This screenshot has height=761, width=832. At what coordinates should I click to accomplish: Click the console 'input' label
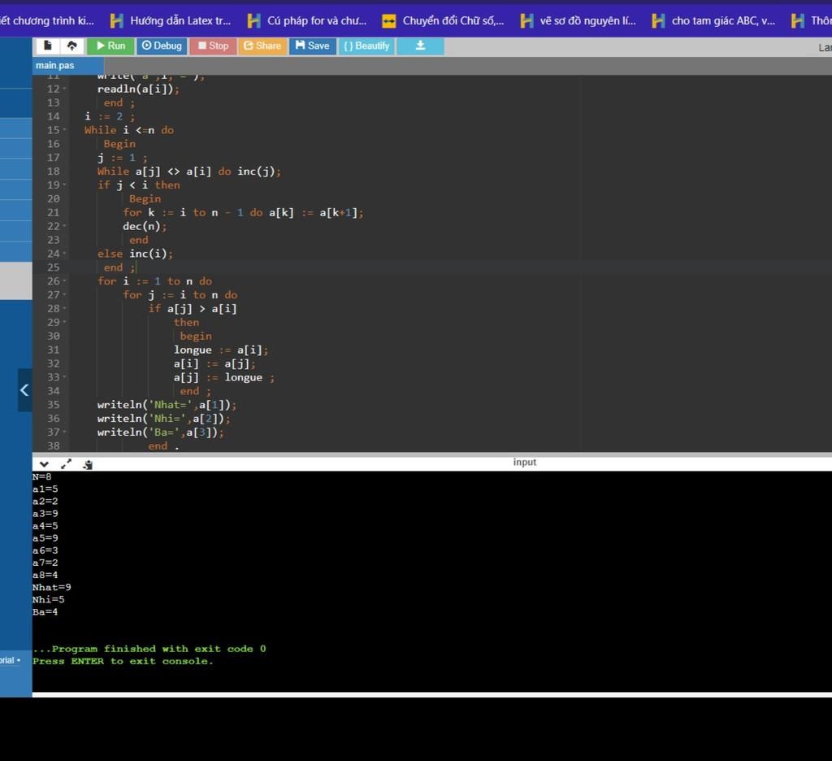click(524, 462)
